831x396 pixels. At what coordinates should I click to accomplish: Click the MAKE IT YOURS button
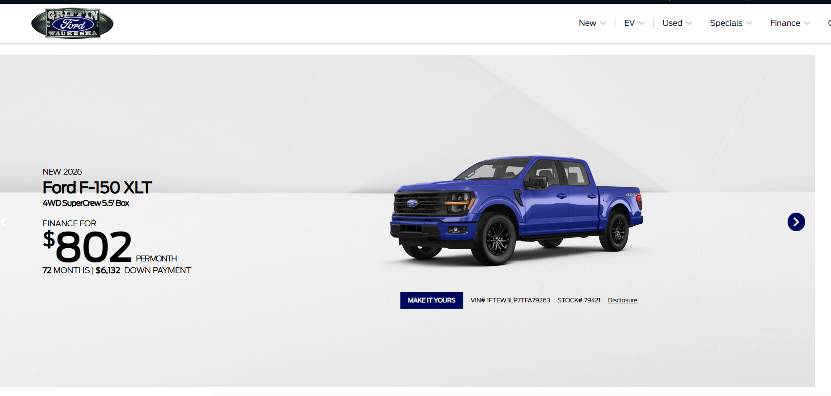[x=432, y=300]
